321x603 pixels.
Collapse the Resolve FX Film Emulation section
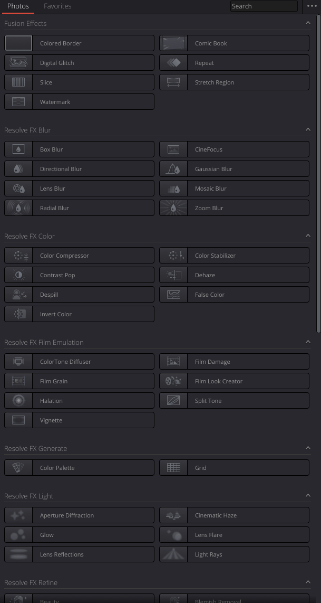click(x=308, y=342)
